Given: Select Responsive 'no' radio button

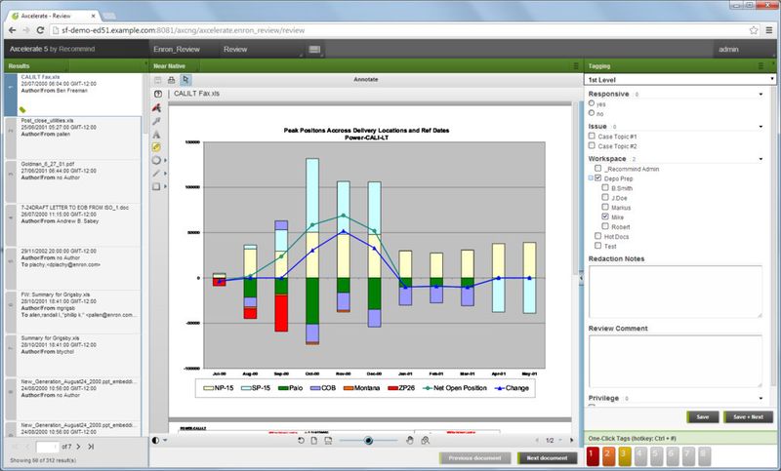Looking at the screenshot, I should (x=592, y=113).
